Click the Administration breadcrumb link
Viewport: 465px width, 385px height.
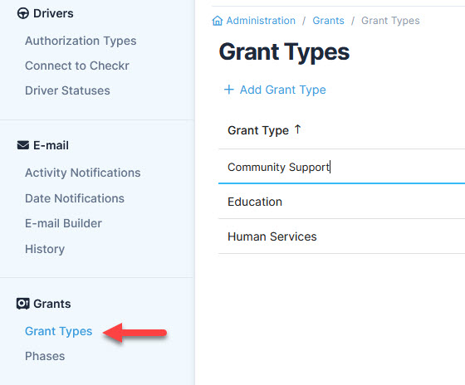[261, 21]
